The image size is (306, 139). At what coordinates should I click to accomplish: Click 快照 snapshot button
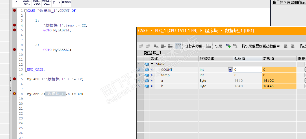pos(218,46)
